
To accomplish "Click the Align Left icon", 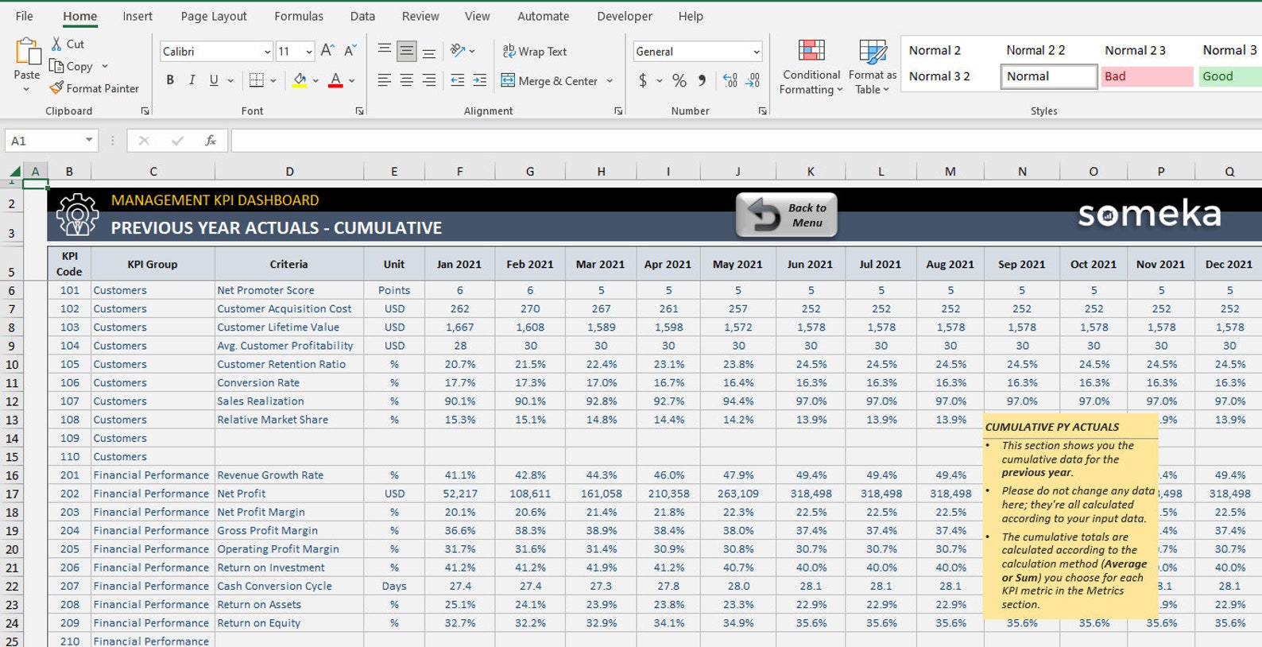I will [385, 80].
